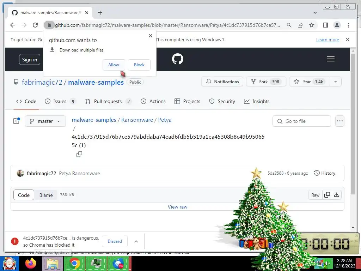This screenshot has width=361, height=271.
Task: Toggle the file tree side panel
Action: [x=16, y=121]
